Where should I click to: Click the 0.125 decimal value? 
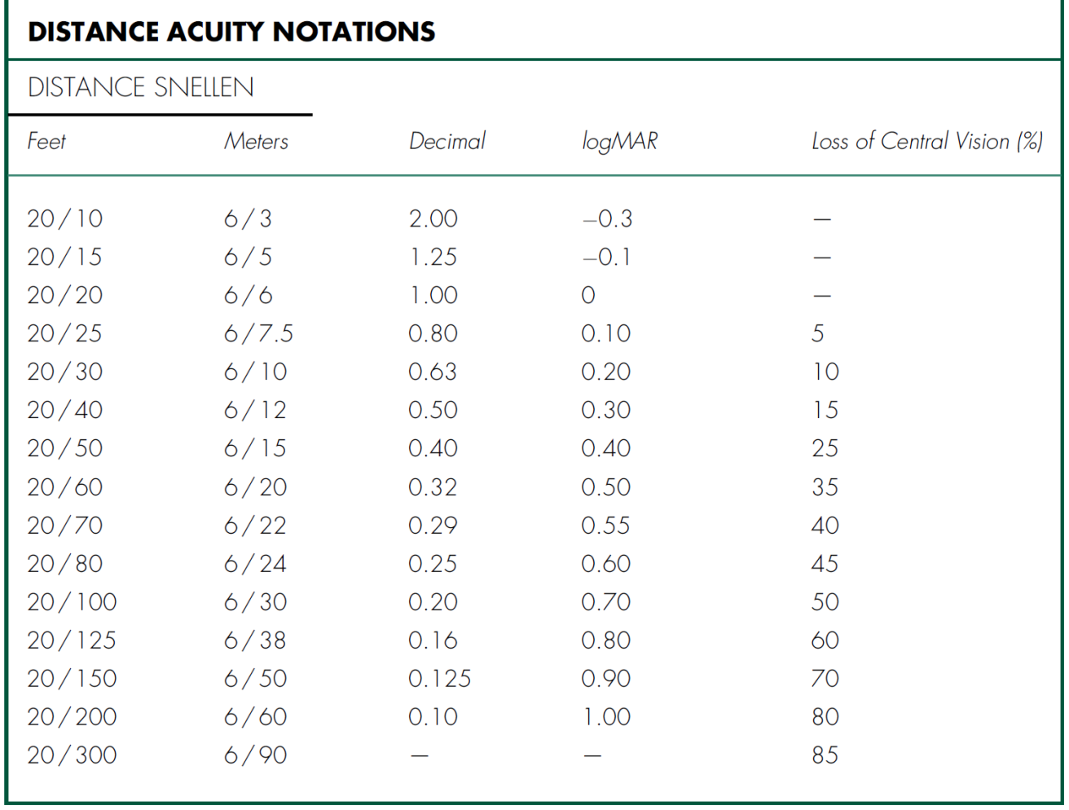[440, 679]
